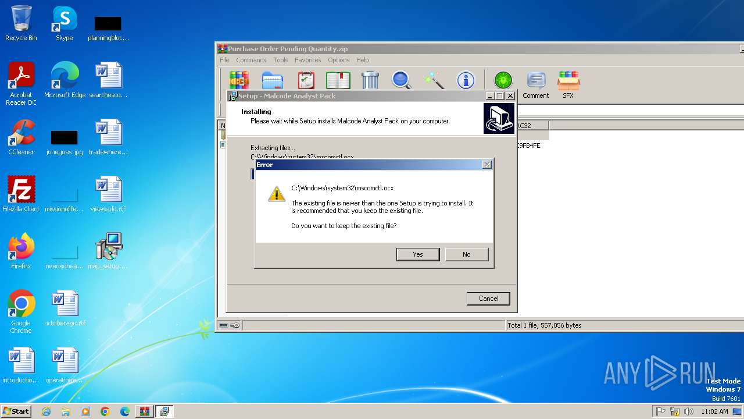Click WinRAR Delete trash can icon

pos(370,80)
